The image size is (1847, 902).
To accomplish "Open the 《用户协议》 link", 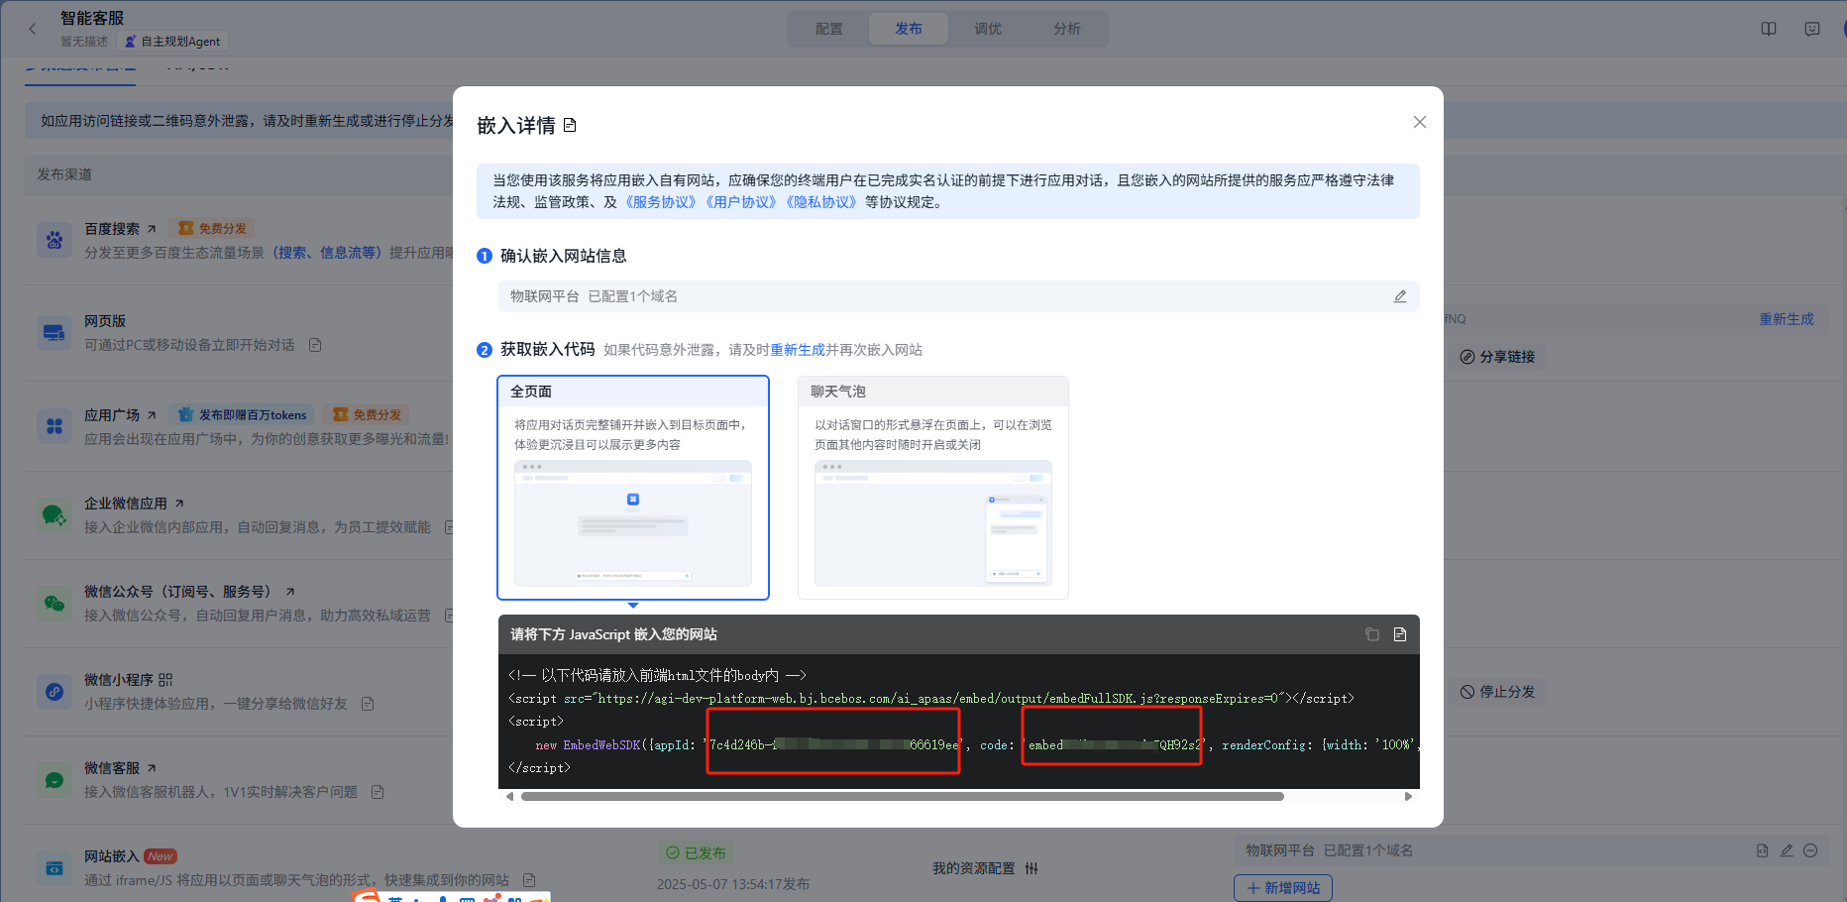I will point(740,202).
